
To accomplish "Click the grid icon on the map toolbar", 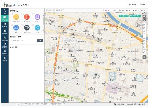I will (144, 41).
